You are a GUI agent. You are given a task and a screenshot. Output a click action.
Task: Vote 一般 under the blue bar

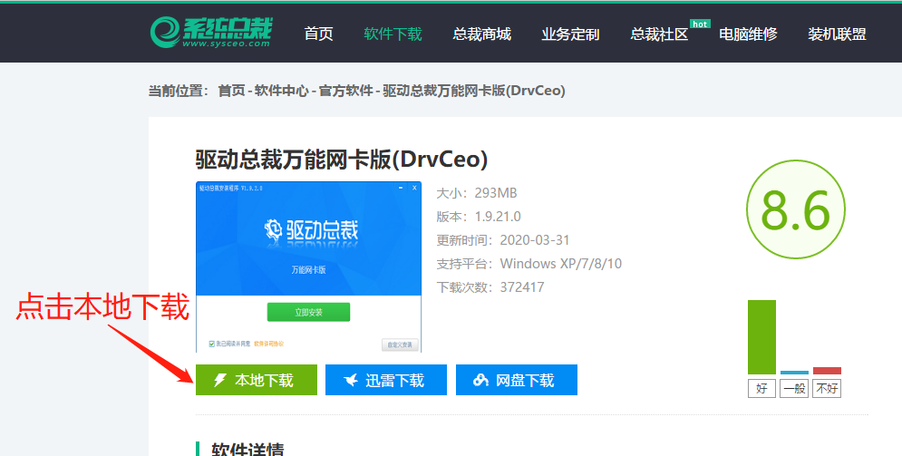coord(794,389)
